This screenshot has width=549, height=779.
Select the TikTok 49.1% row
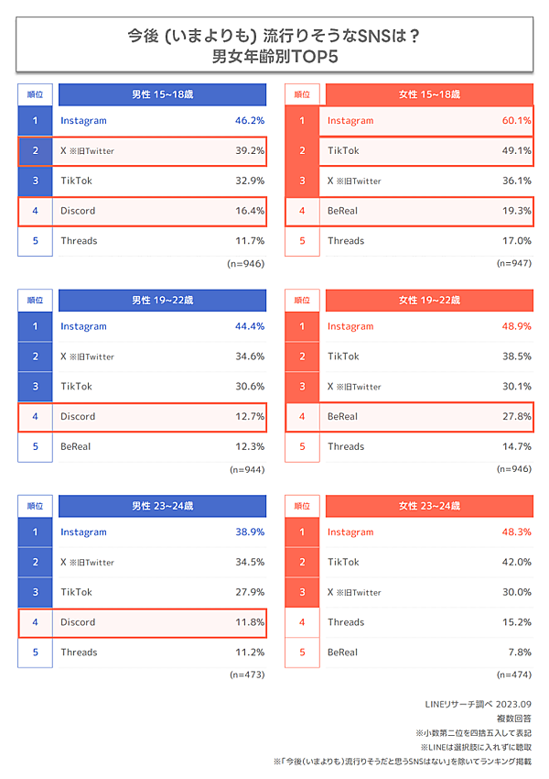click(x=429, y=151)
